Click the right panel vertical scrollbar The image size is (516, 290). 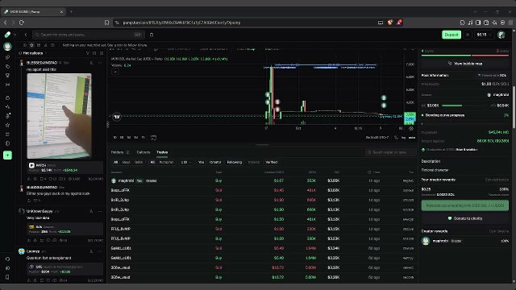point(514,107)
